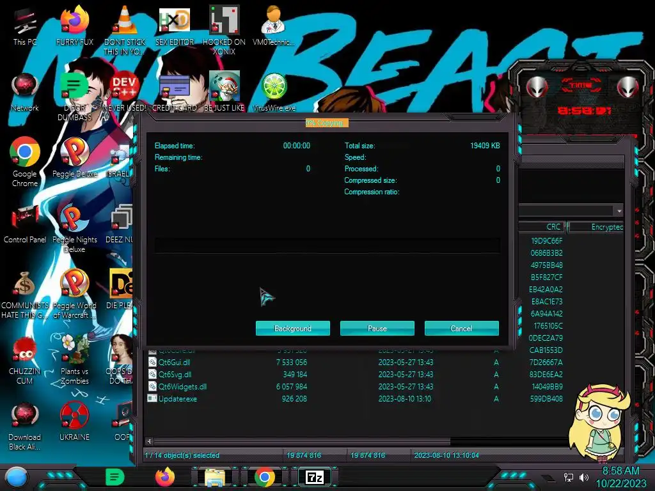The height and width of the screenshot is (491, 655).
Task: Open the COMMUNISTS HATE THIS money bag icon
Action: click(25, 295)
